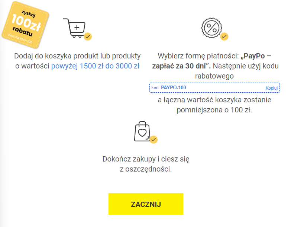This screenshot has width=291, height=227.
Task: Click the PAYPO-100 code text
Action: click(174, 88)
